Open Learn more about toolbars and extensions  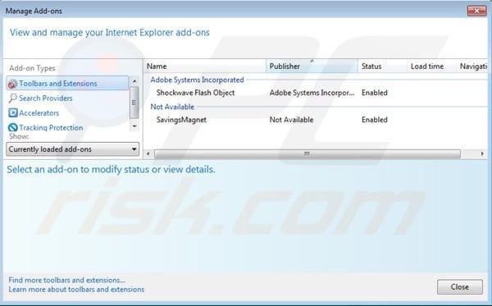point(76,290)
